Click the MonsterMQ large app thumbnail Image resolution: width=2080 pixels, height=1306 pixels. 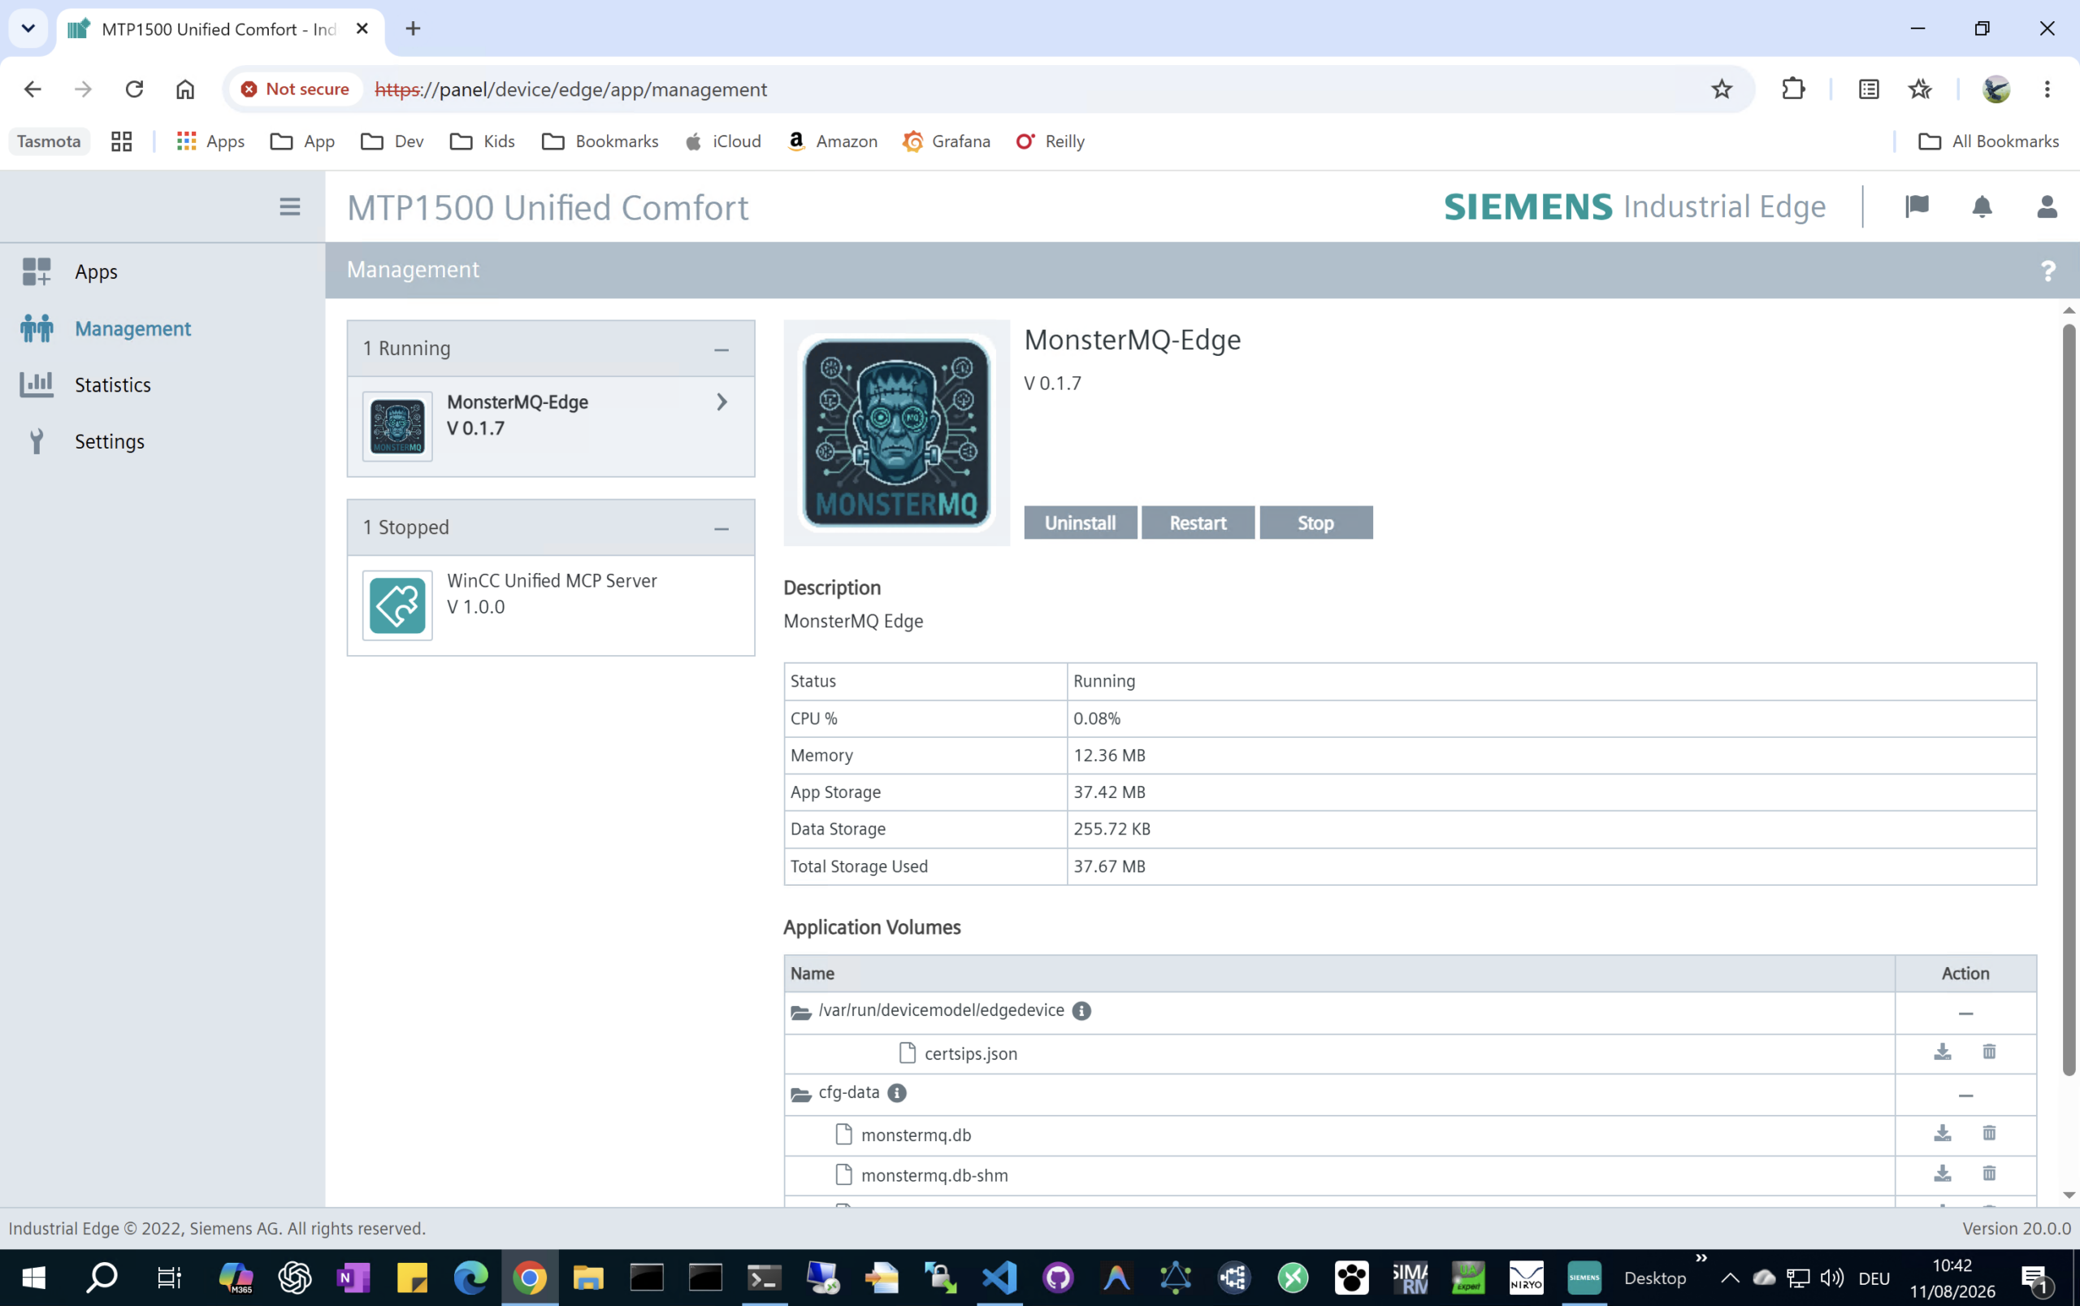[896, 432]
